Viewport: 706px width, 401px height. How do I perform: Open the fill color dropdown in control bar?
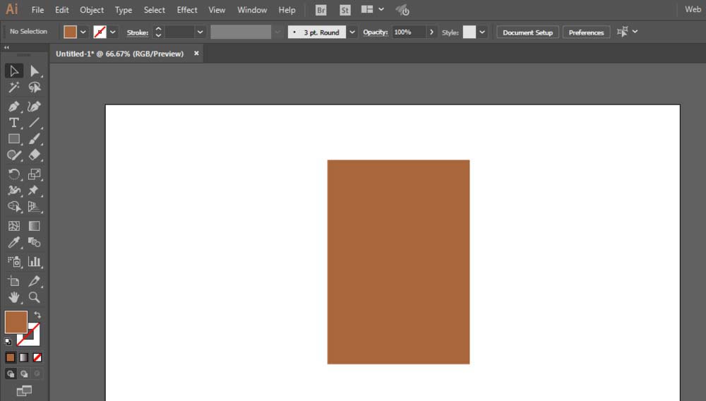pyautogui.click(x=83, y=32)
